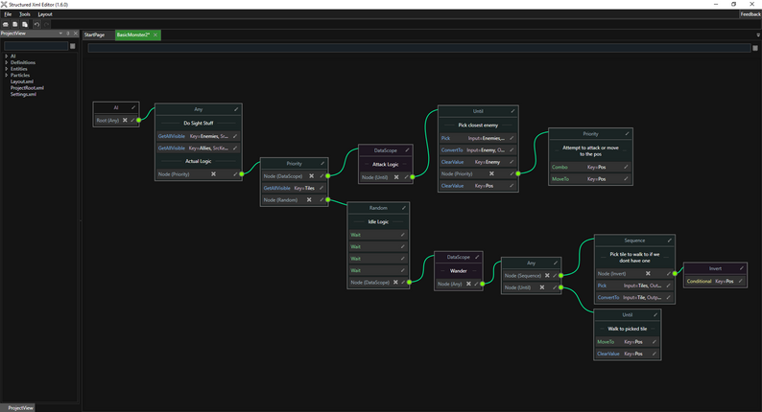The width and height of the screenshot is (762, 412).
Task: Open the Layout menu
Action: click(45, 14)
